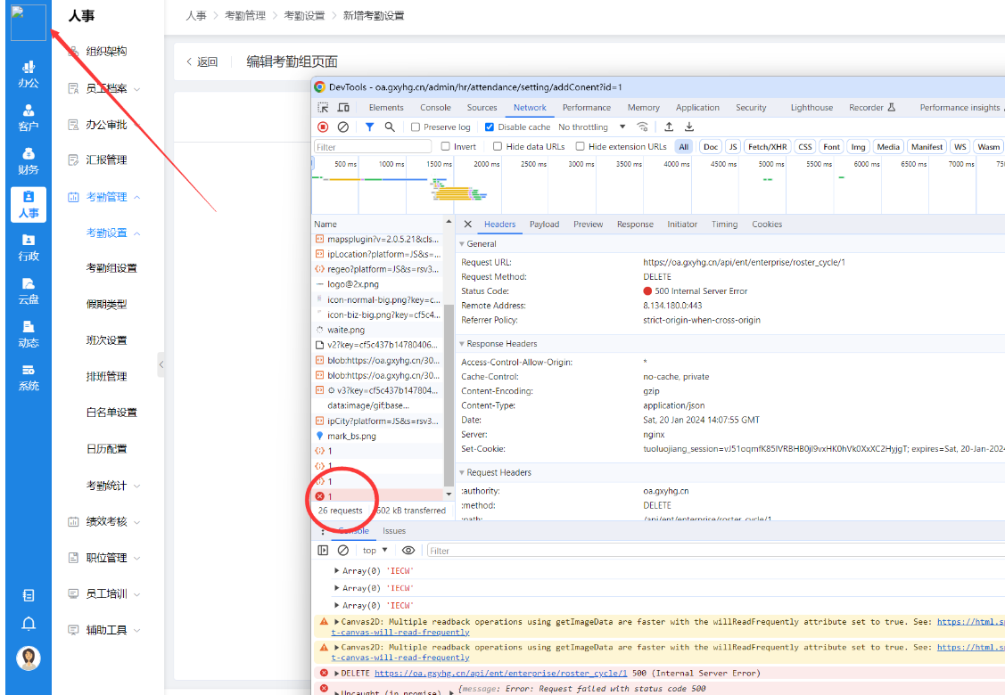Click the network Filter input field
The image size is (1005, 695).
click(373, 147)
